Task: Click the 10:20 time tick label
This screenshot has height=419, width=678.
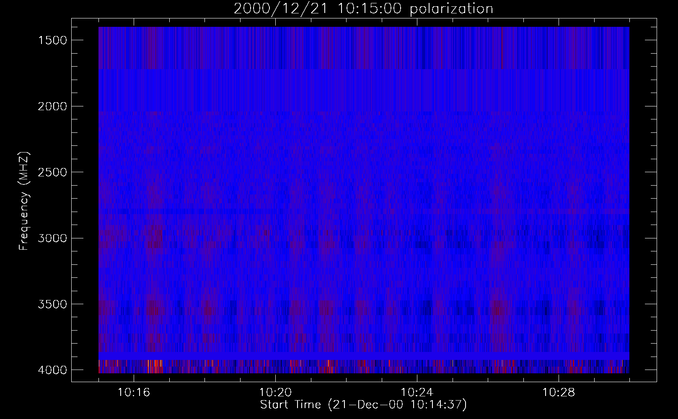Action: tap(275, 393)
